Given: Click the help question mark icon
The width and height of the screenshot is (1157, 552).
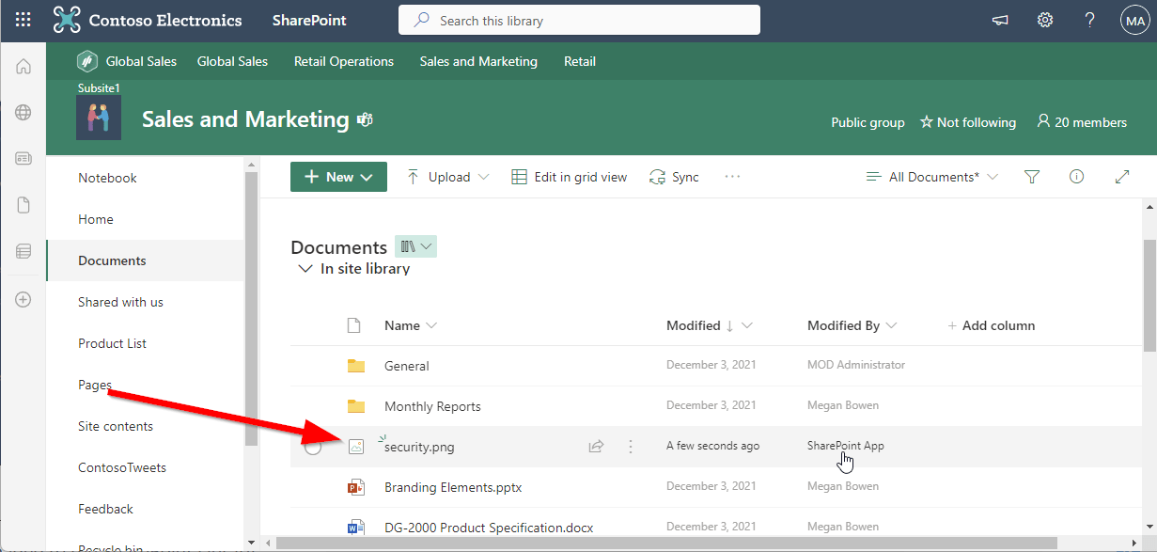Looking at the screenshot, I should click(x=1089, y=20).
